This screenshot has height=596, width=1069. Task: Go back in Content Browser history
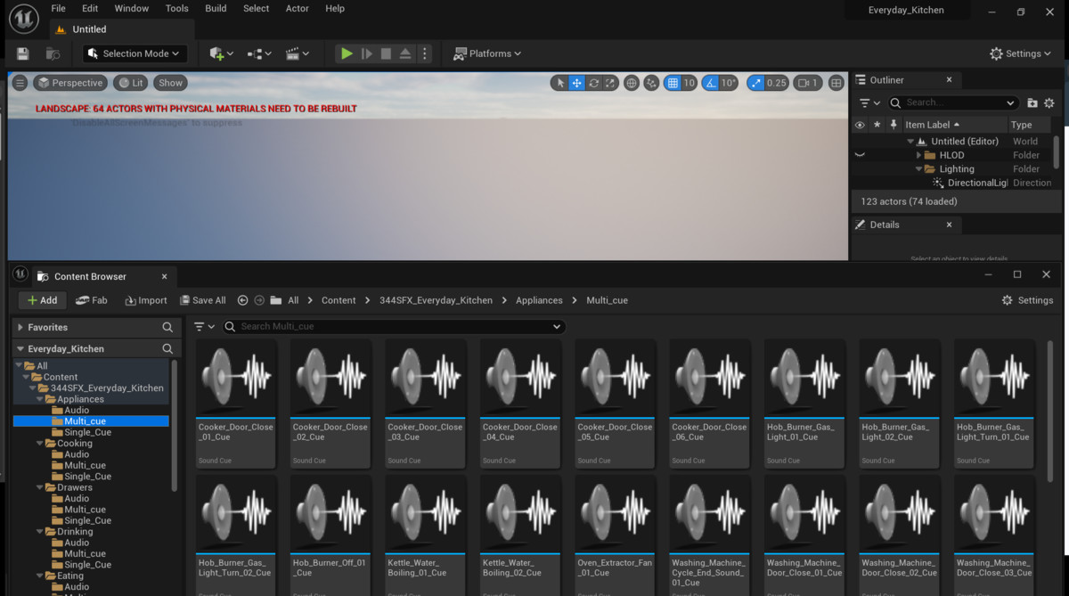[x=242, y=300]
